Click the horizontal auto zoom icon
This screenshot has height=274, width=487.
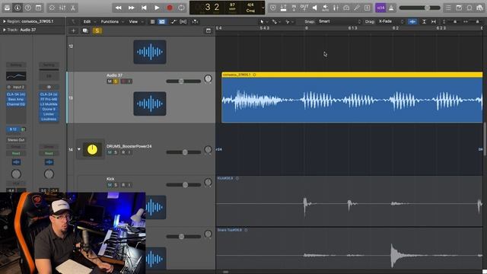[434, 21]
